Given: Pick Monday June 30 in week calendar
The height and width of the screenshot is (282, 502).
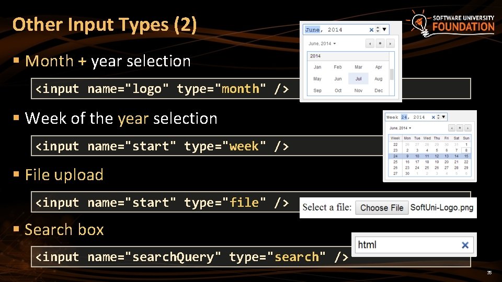Looking at the screenshot, I should click(x=407, y=173).
